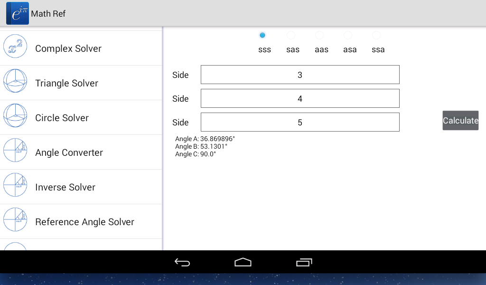486x285 pixels.
Task: Focus the first Side field containing 3
Action: pos(300,75)
